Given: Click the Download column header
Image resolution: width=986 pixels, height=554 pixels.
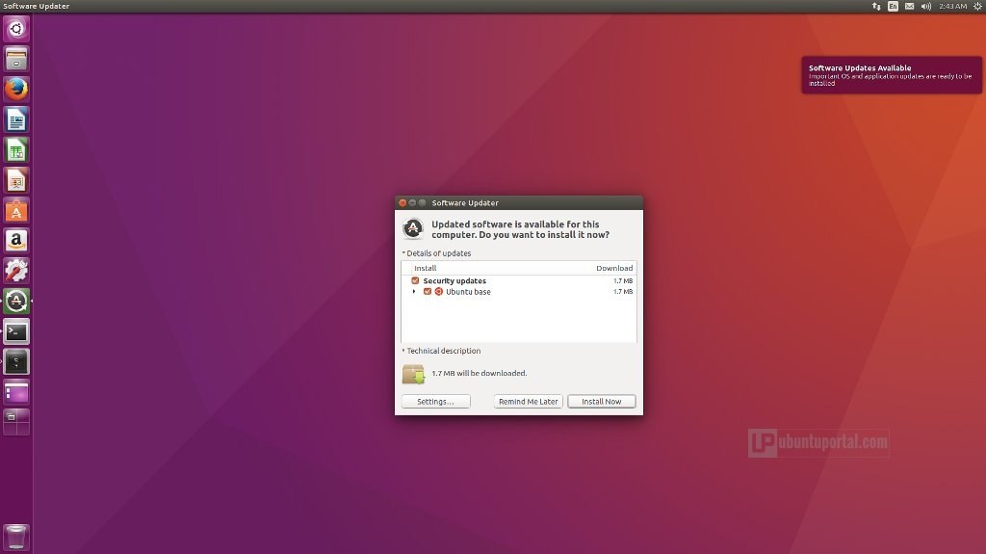Looking at the screenshot, I should 614,268.
